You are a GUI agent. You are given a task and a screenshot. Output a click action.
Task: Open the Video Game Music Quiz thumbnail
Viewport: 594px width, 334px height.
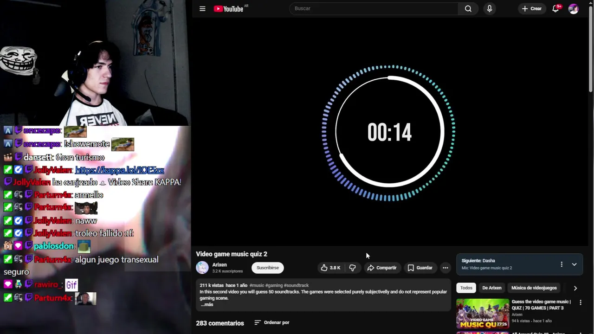483,314
